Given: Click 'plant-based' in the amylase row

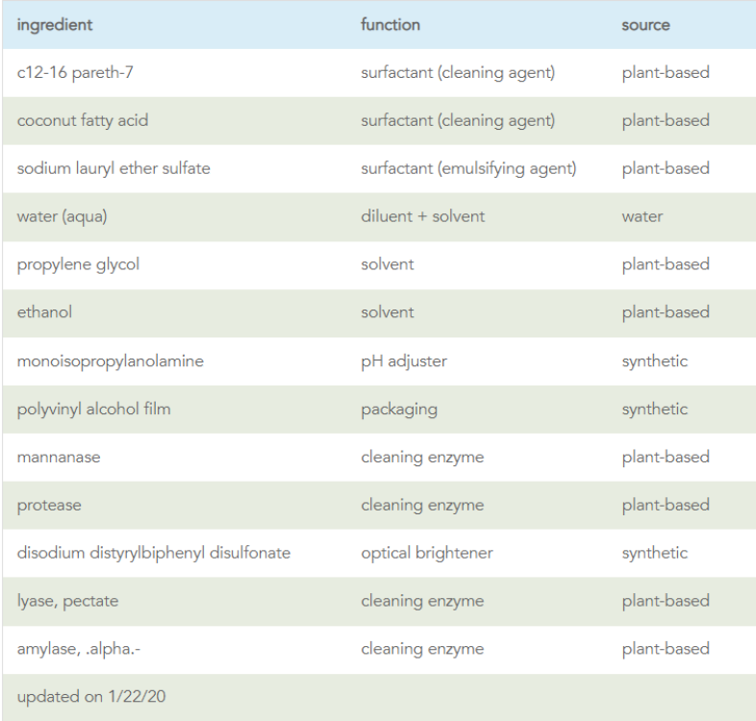Looking at the screenshot, I should (666, 649).
